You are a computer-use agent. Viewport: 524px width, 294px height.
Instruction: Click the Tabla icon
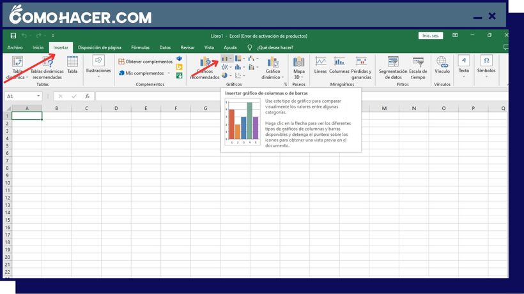pos(72,64)
